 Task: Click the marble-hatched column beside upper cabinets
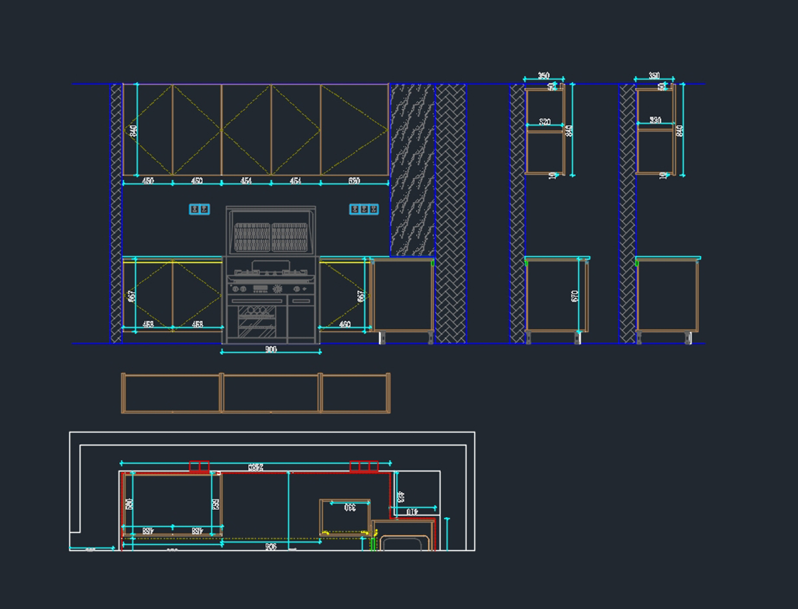click(412, 170)
